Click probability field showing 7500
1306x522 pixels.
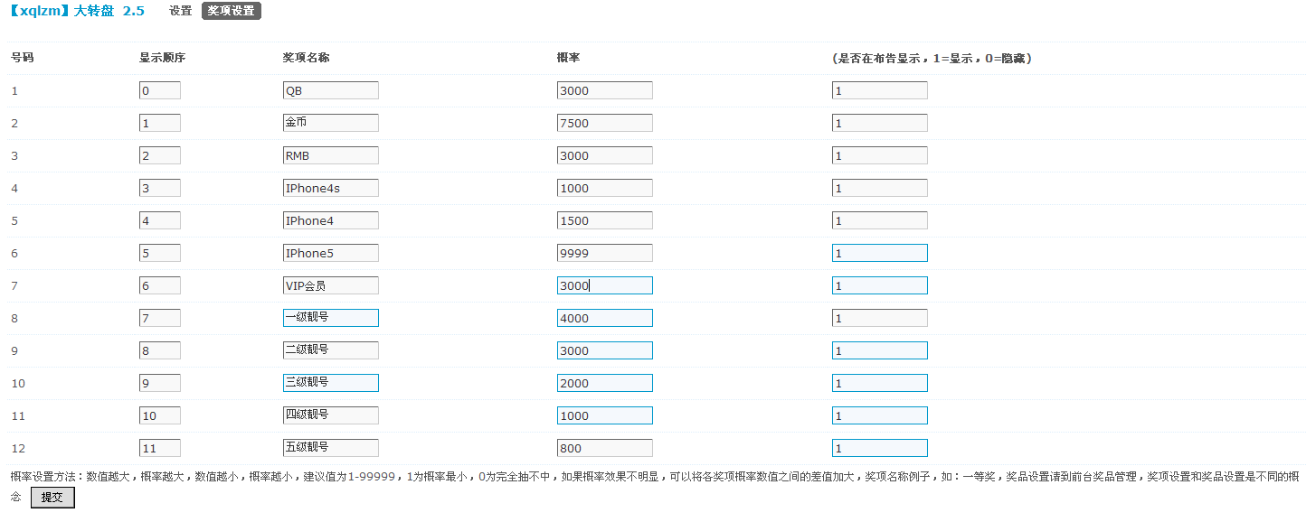pos(605,123)
